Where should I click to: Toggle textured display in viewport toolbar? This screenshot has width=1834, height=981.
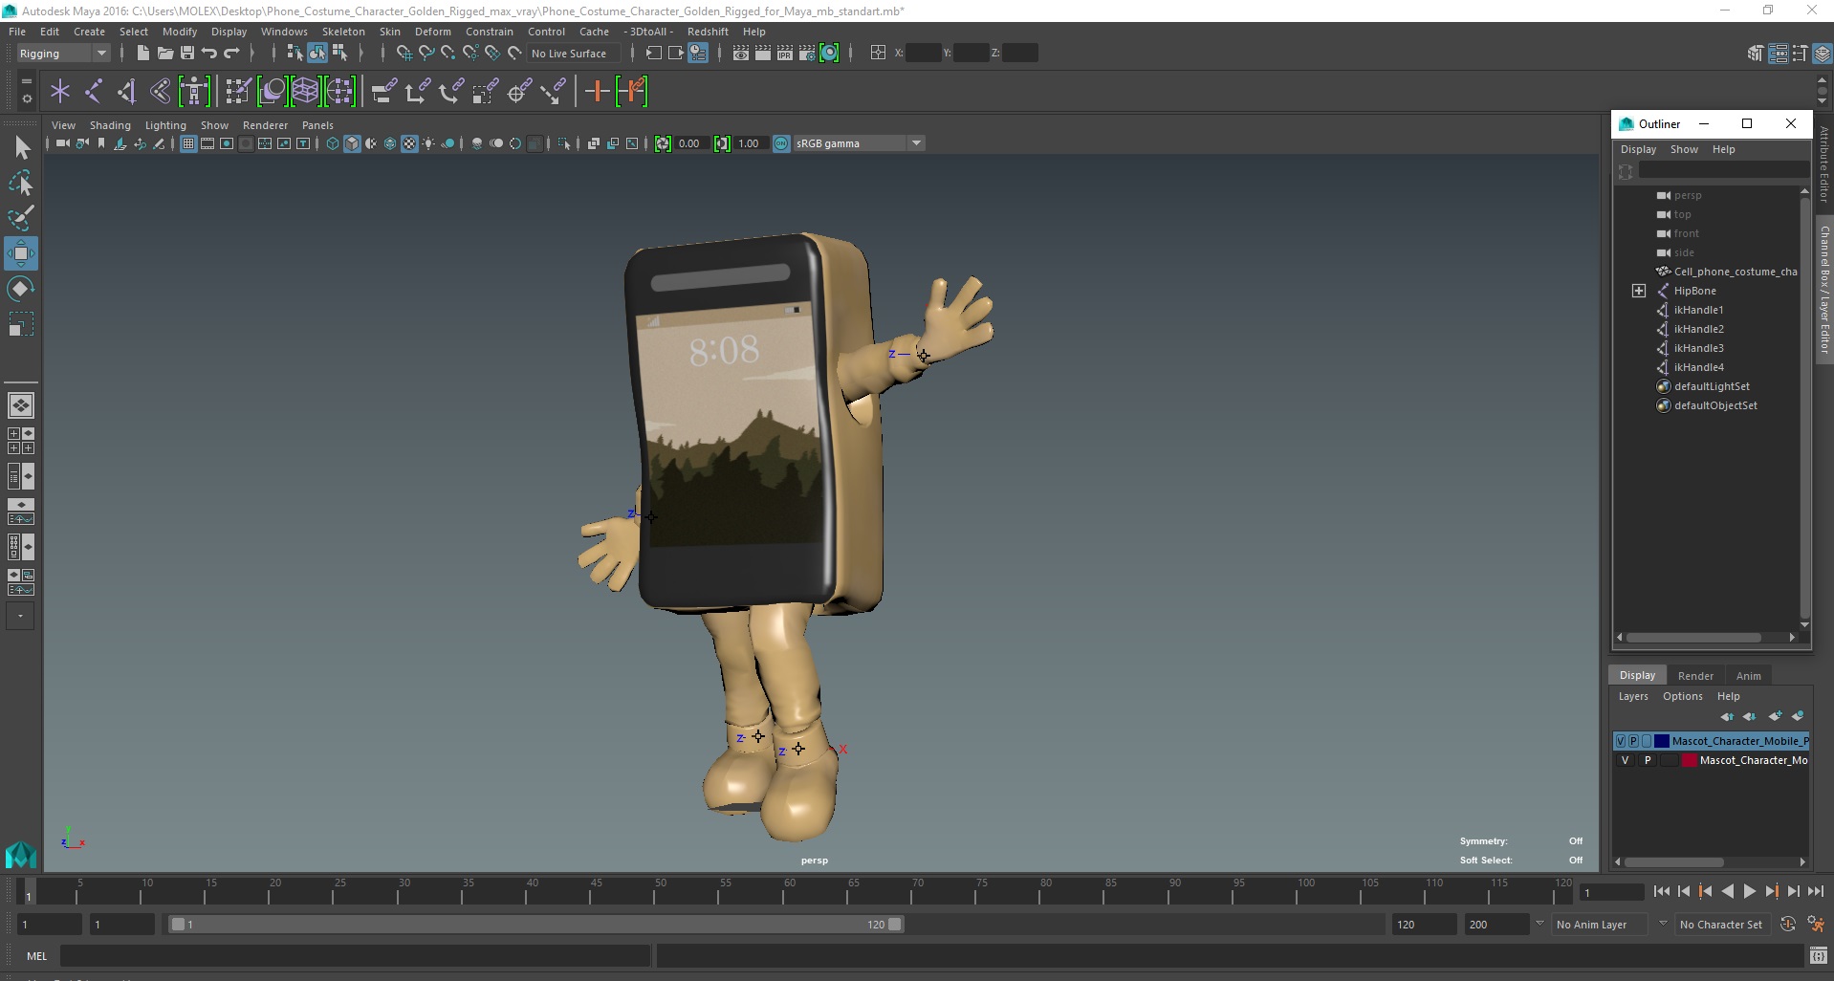pyautogui.click(x=409, y=143)
